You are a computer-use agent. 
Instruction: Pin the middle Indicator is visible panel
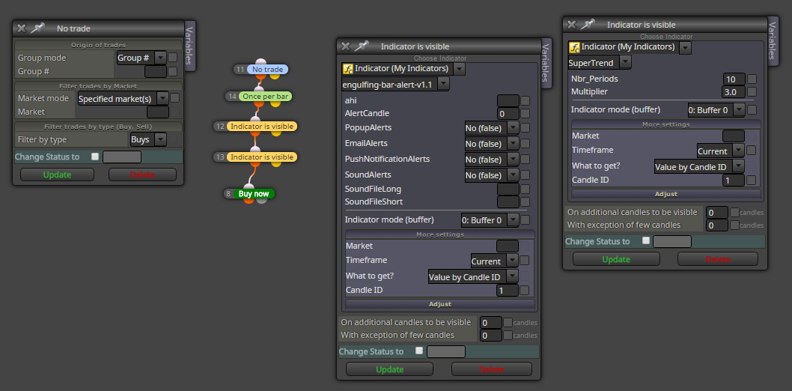[362, 46]
